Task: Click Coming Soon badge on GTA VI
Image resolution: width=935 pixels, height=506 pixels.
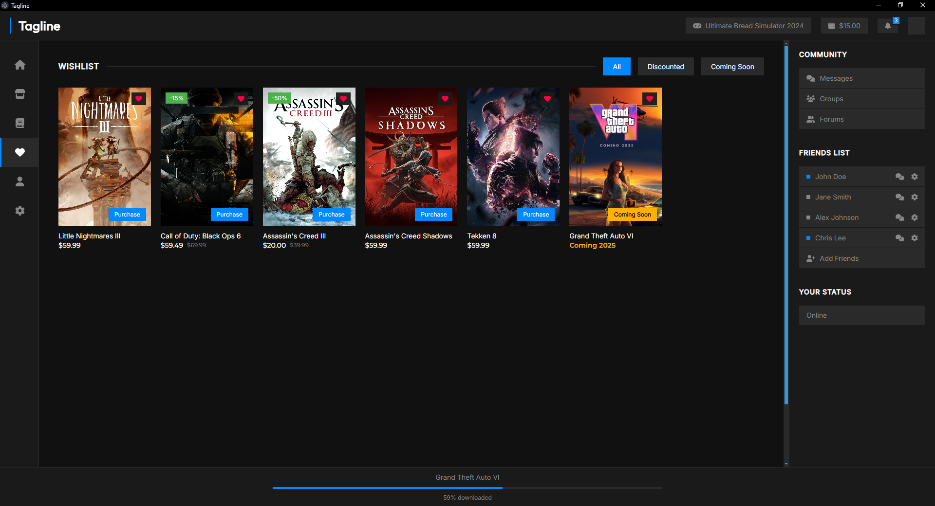Action: click(x=632, y=215)
